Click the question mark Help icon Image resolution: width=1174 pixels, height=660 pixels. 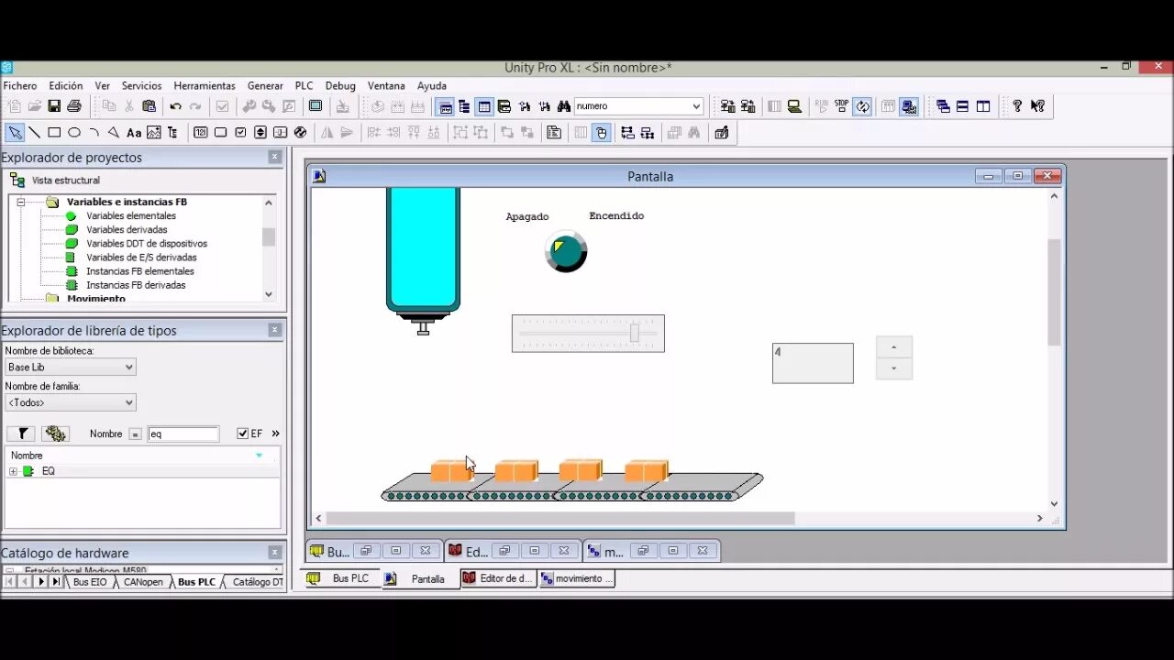[1017, 106]
